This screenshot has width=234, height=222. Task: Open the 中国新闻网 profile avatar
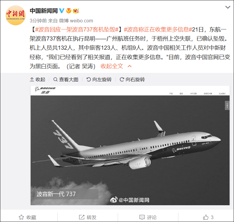point(16,15)
